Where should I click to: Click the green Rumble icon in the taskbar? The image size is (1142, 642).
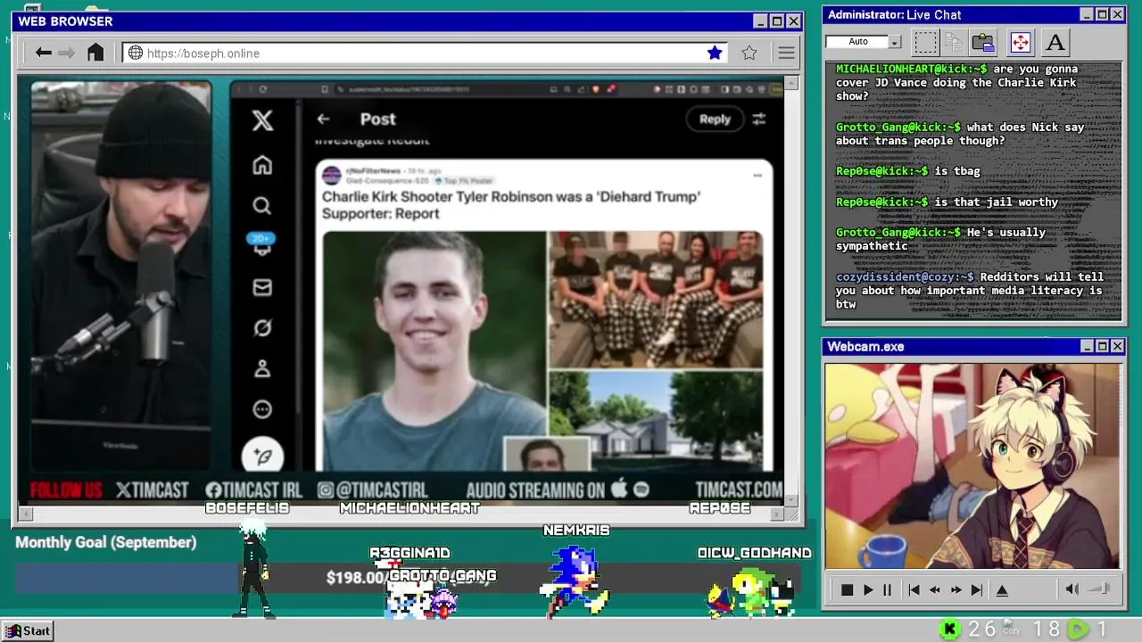pos(1078,630)
